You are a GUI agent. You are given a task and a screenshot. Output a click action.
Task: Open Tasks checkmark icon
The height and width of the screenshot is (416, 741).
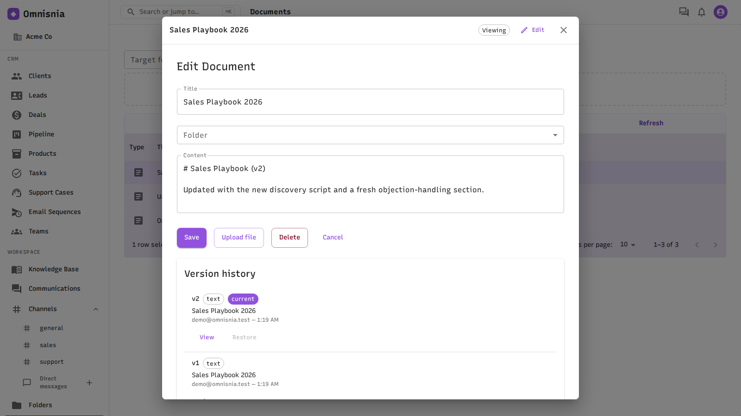(17, 173)
